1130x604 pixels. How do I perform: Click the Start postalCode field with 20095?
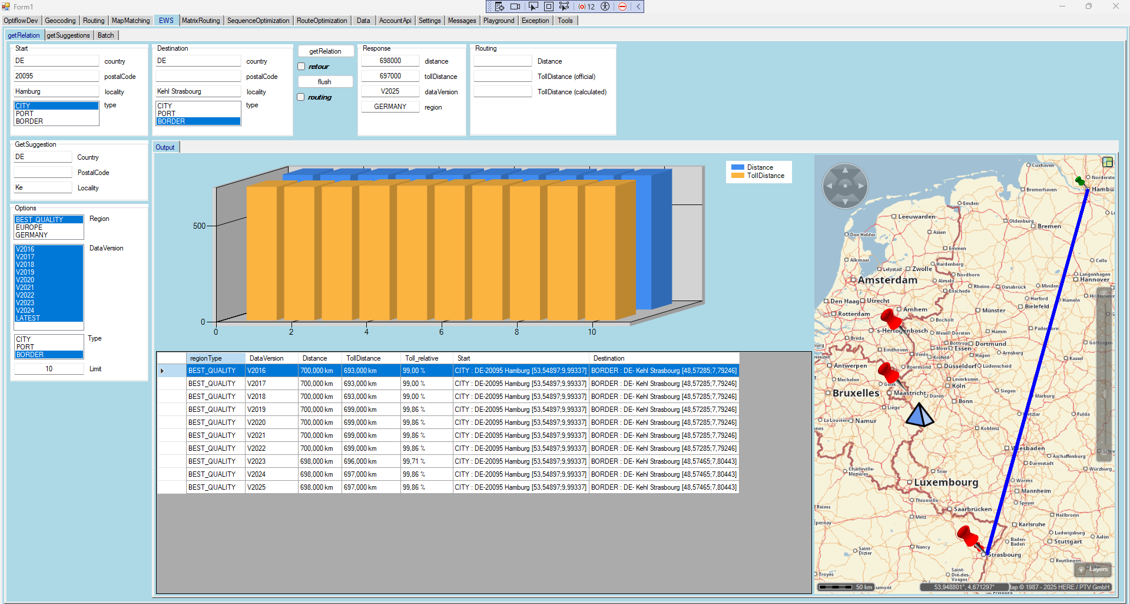56,76
